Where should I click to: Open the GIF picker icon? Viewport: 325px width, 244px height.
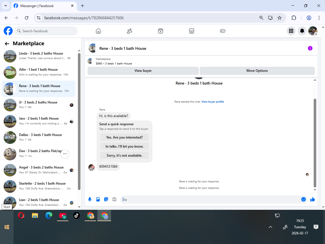[114, 199]
